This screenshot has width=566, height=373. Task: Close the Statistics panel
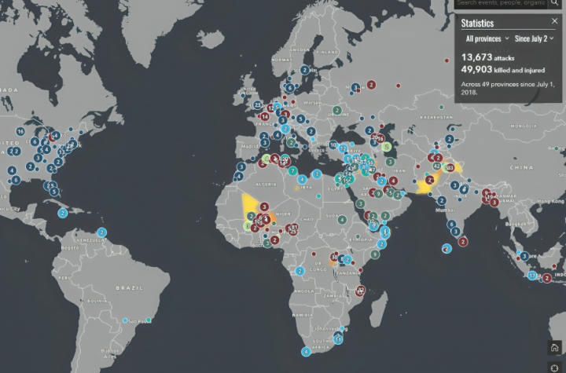[554, 21]
